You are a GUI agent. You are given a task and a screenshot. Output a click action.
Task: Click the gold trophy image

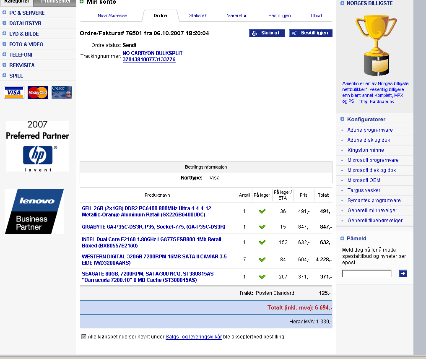(376, 46)
